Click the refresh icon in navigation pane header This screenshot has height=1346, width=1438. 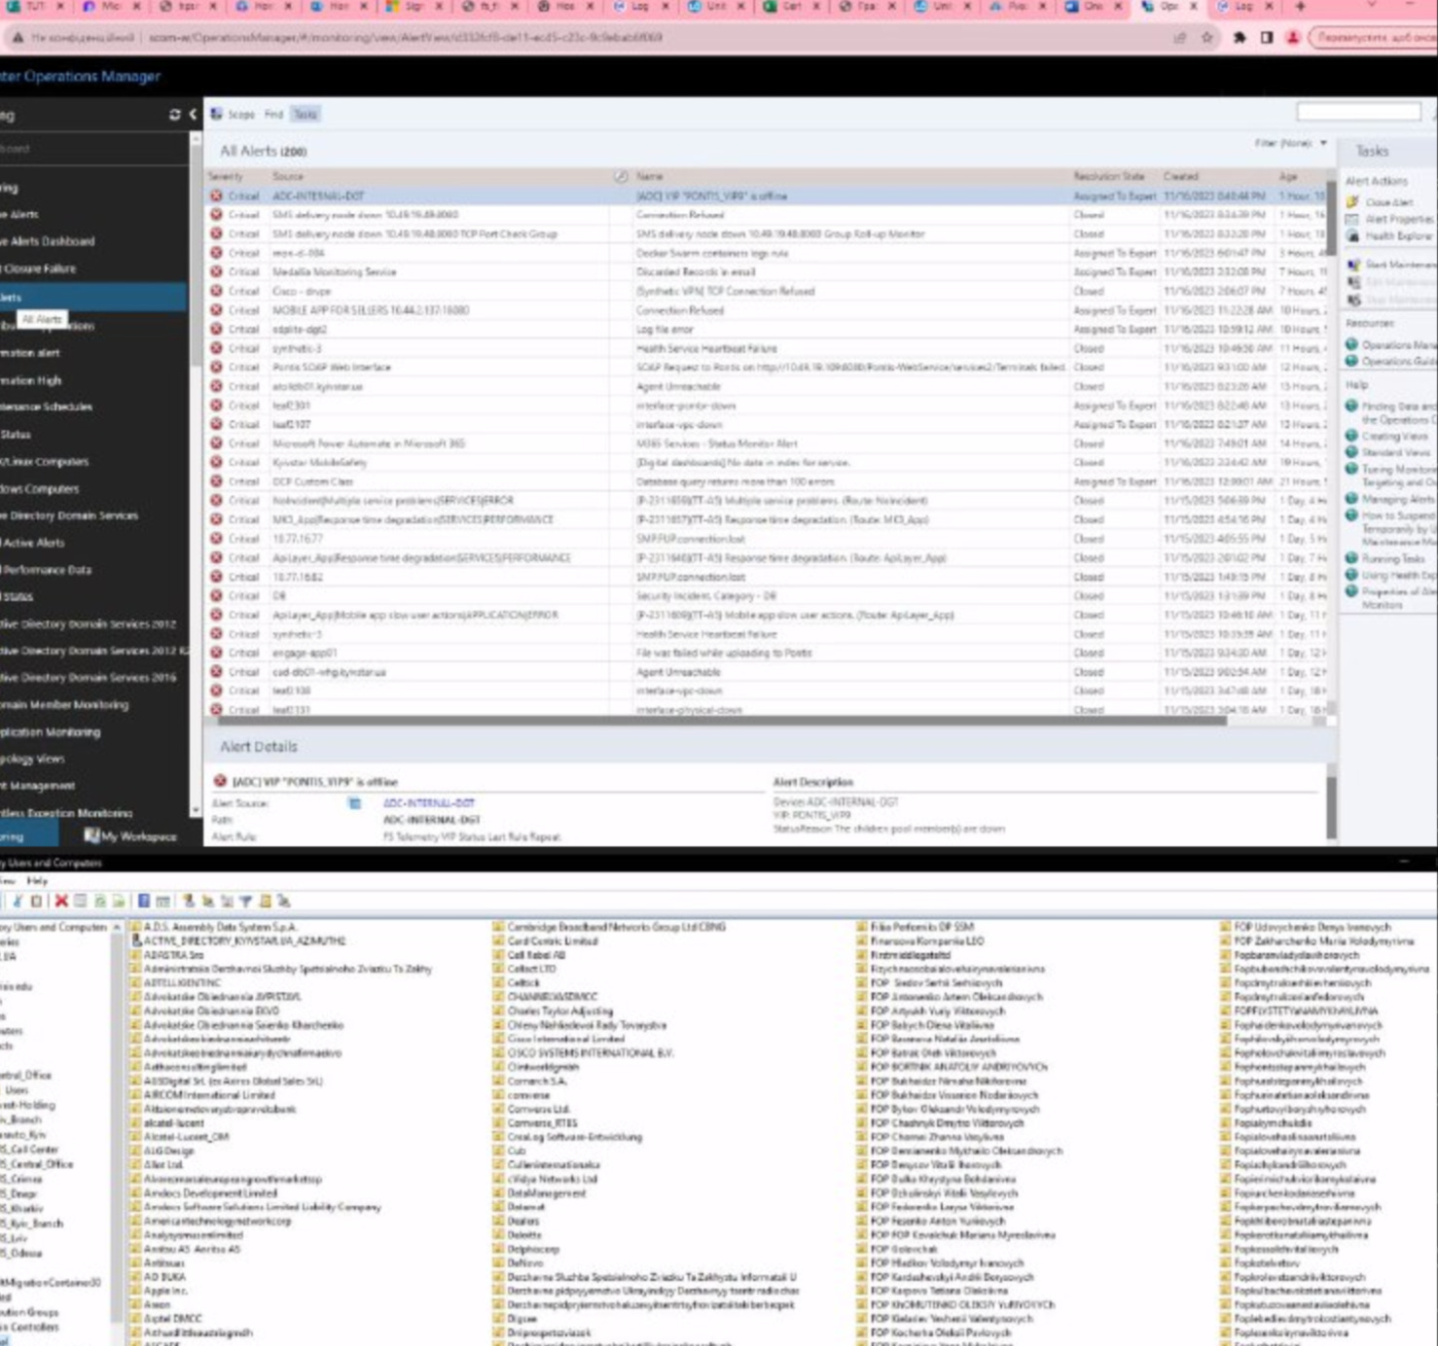[175, 115]
